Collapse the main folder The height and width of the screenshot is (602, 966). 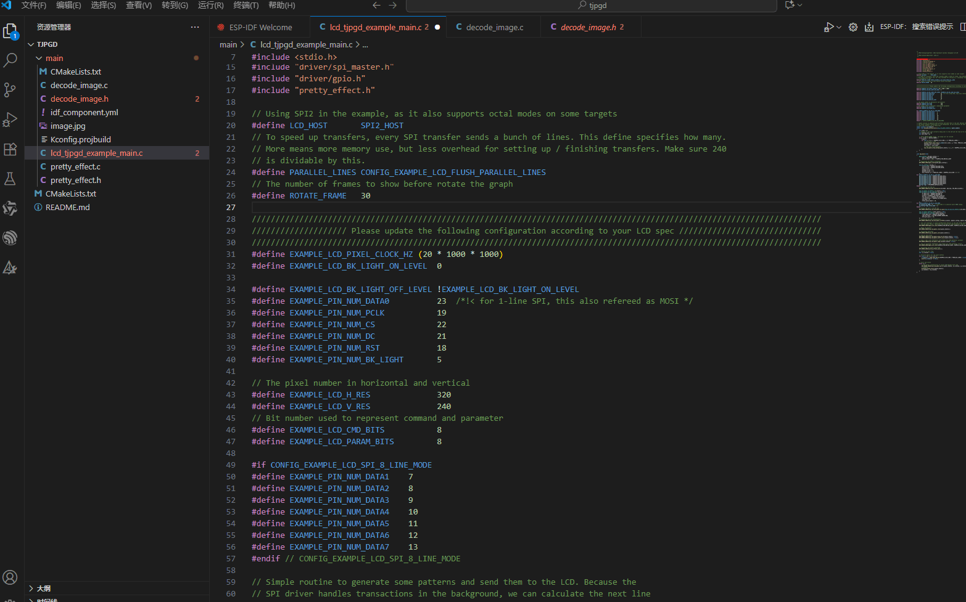click(x=39, y=58)
